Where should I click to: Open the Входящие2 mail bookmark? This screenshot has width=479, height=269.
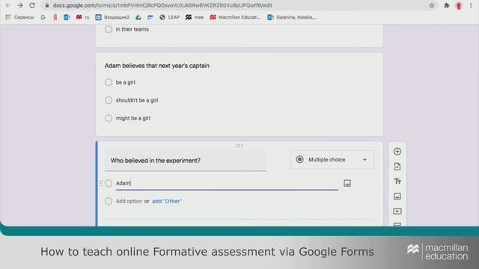[x=112, y=17]
